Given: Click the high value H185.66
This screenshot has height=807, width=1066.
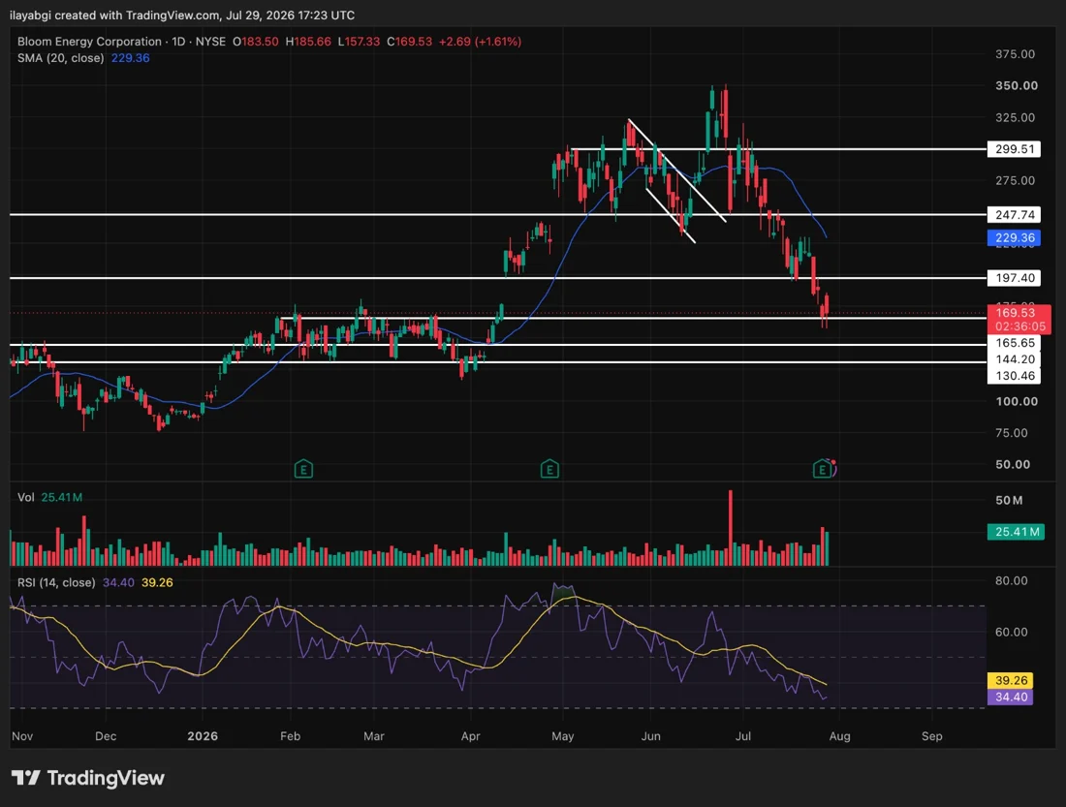Looking at the screenshot, I should tap(308, 42).
